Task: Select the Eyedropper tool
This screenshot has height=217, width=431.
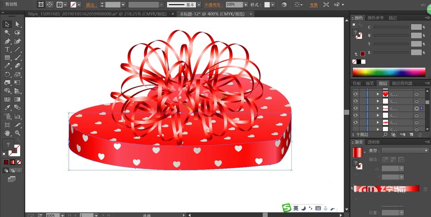Action: 7,107
